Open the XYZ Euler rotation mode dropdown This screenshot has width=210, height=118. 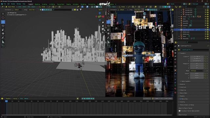pos(197,71)
